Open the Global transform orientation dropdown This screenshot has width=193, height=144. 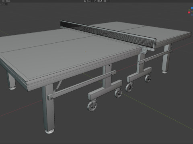[88, 1]
